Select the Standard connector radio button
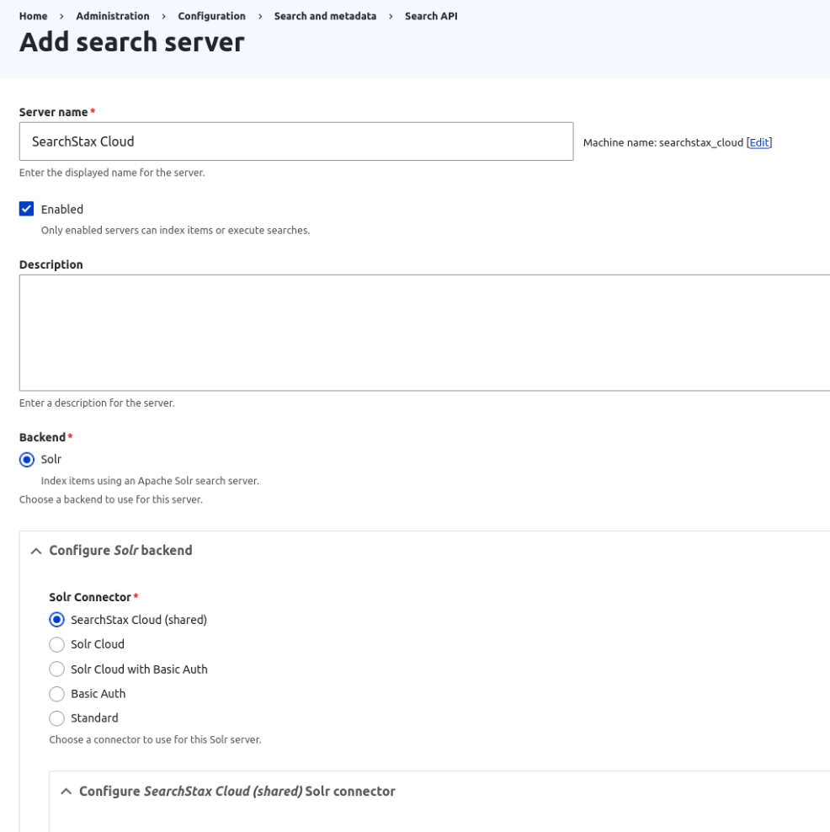 [x=57, y=718]
